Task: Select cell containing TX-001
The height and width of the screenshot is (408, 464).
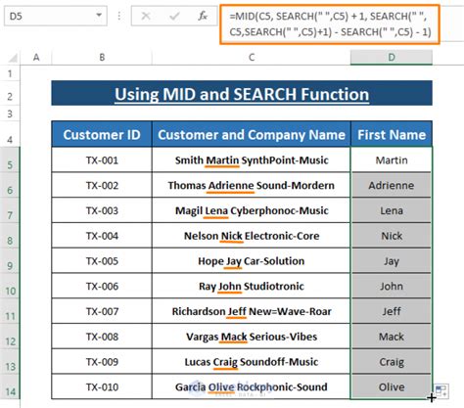Action: coord(102,159)
